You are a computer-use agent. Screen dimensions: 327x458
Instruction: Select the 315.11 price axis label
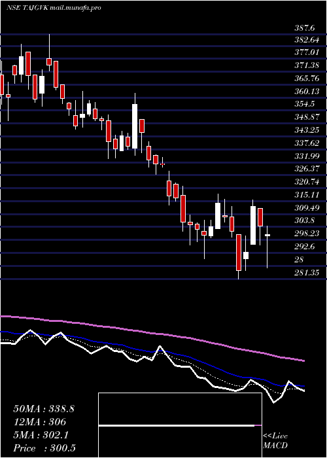click(x=307, y=194)
